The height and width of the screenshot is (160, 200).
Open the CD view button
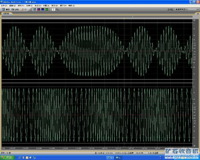click(24, 9)
